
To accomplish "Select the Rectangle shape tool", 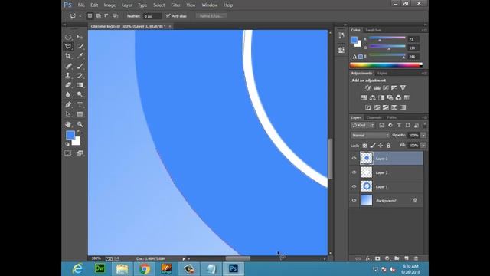I will pos(80,114).
